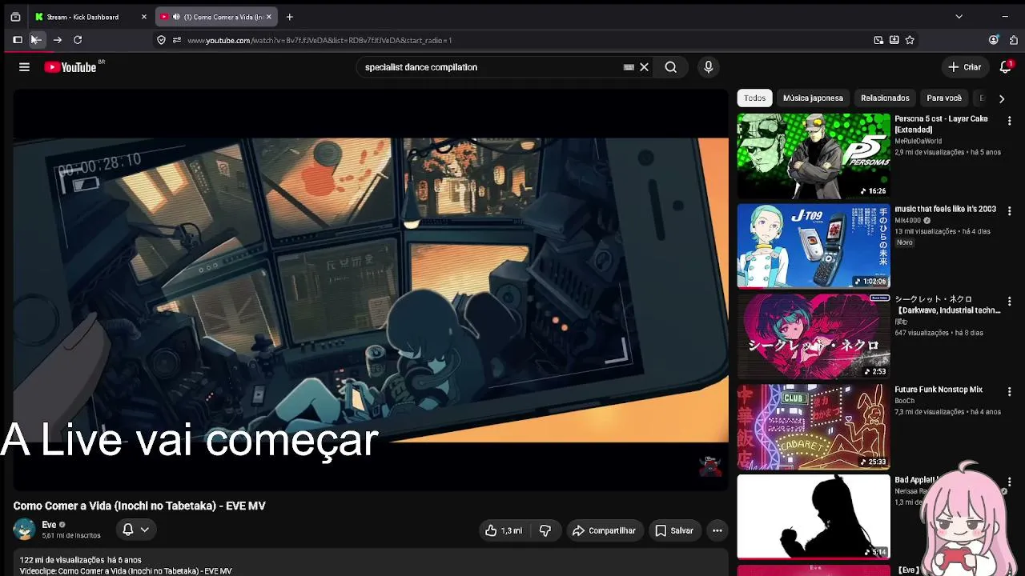Expand the tab search dropdown chevron
The width and height of the screenshot is (1025, 576).
click(959, 17)
